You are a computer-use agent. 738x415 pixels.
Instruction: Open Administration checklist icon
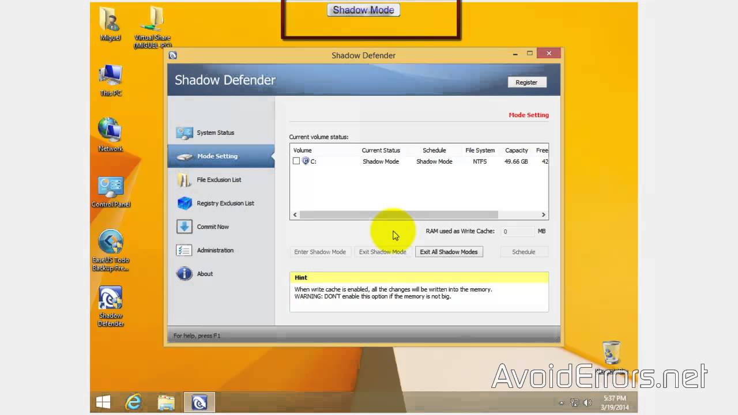click(184, 250)
